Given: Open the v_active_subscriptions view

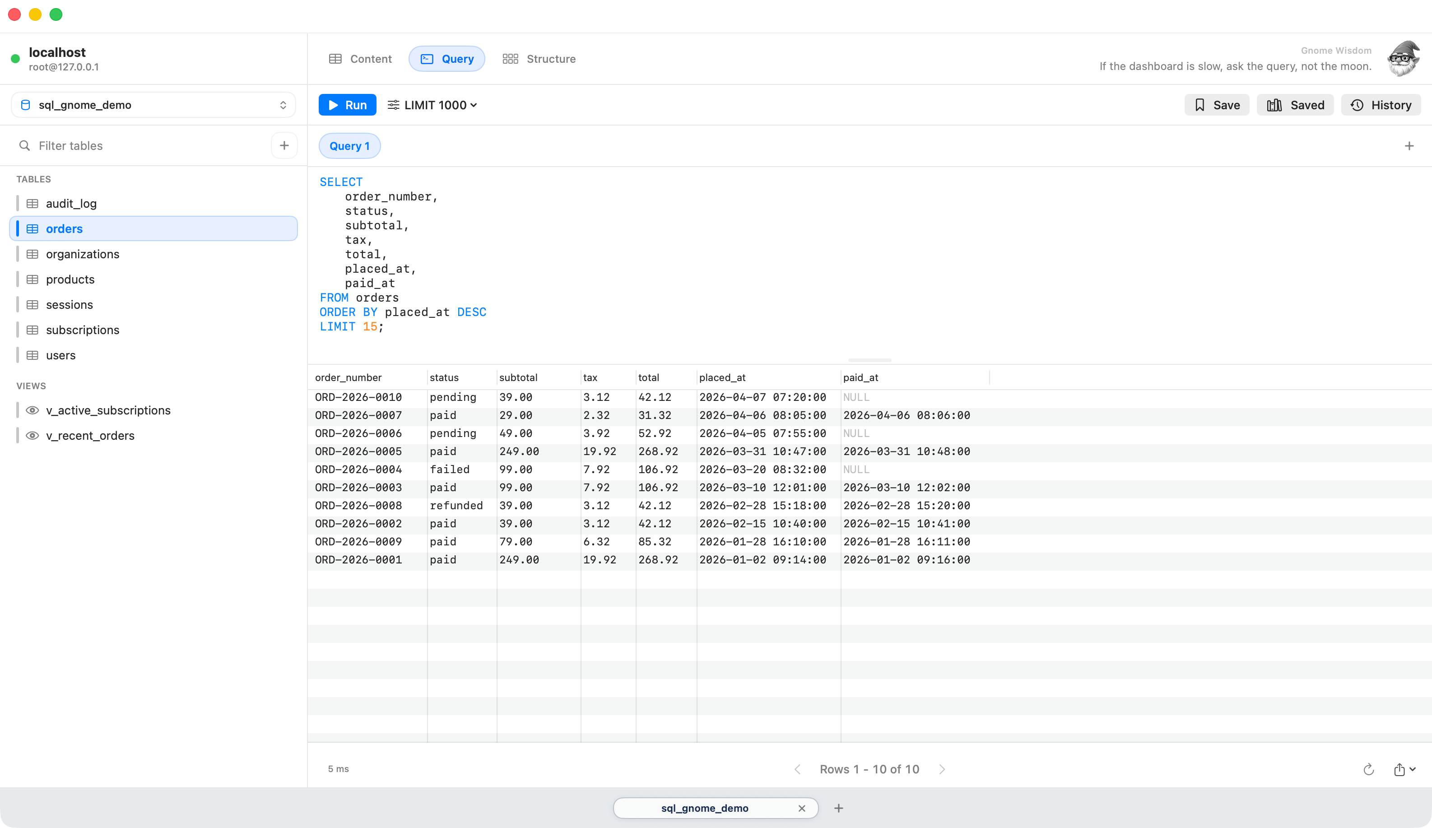Looking at the screenshot, I should click(153, 410).
